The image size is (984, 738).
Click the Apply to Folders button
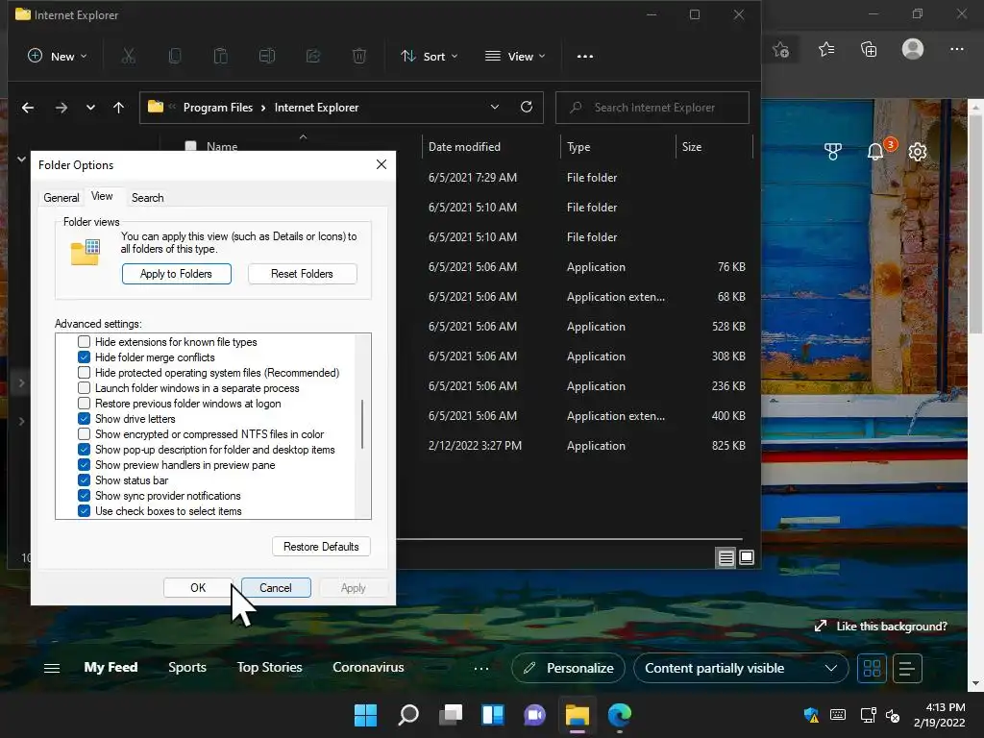pos(177,274)
